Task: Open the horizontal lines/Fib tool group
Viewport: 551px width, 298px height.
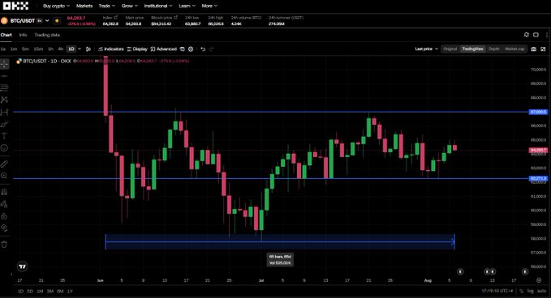Action: tap(4, 87)
